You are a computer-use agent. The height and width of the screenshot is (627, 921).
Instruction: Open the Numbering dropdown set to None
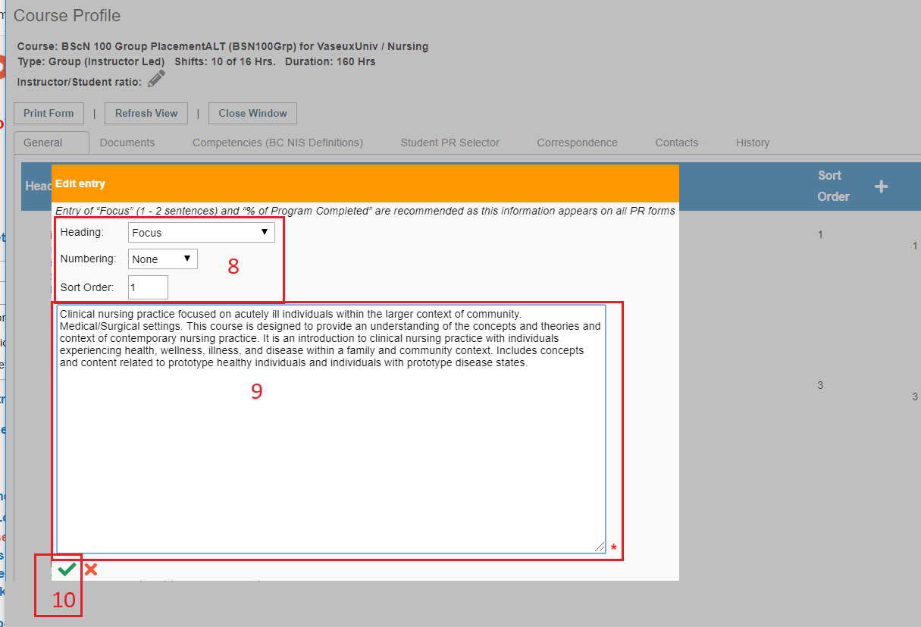(x=163, y=259)
